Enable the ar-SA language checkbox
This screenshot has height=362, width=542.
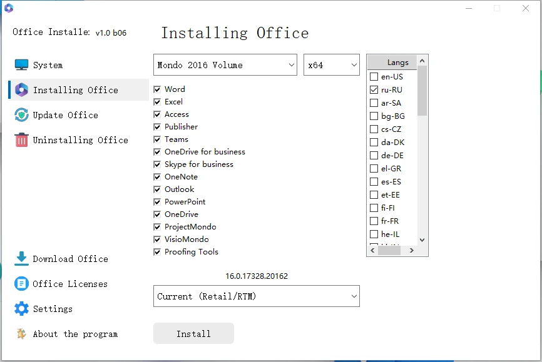374,103
